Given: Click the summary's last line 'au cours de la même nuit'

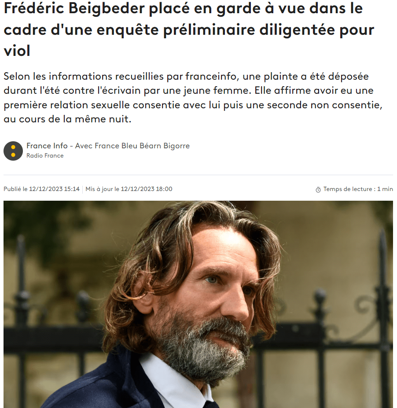Looking at the screenshot, I should point(67,119).
